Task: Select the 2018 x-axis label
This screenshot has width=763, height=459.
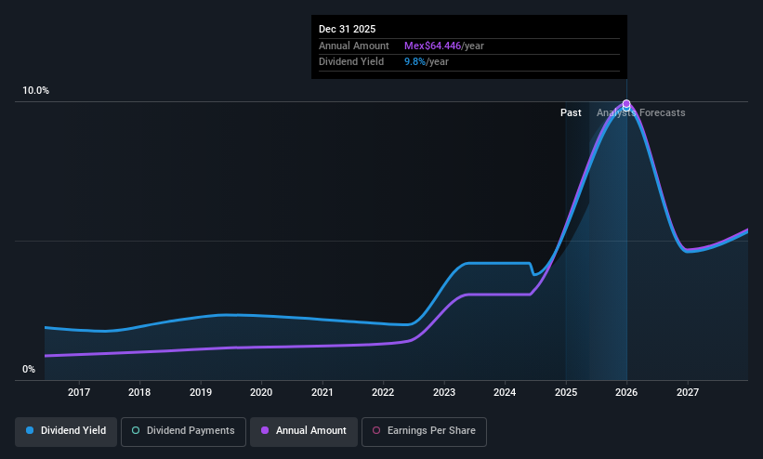Action: [x=139, y=392]
